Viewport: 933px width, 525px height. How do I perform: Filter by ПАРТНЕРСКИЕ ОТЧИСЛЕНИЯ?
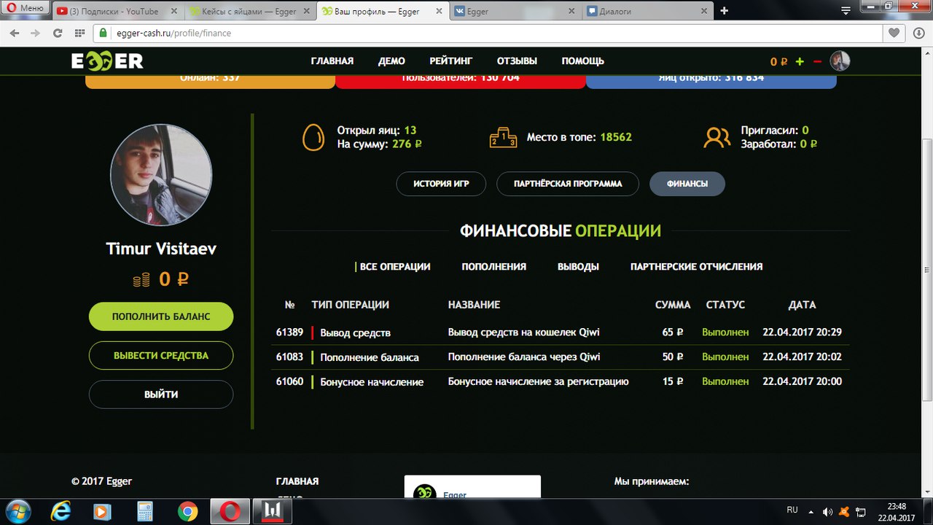point(696,267)
